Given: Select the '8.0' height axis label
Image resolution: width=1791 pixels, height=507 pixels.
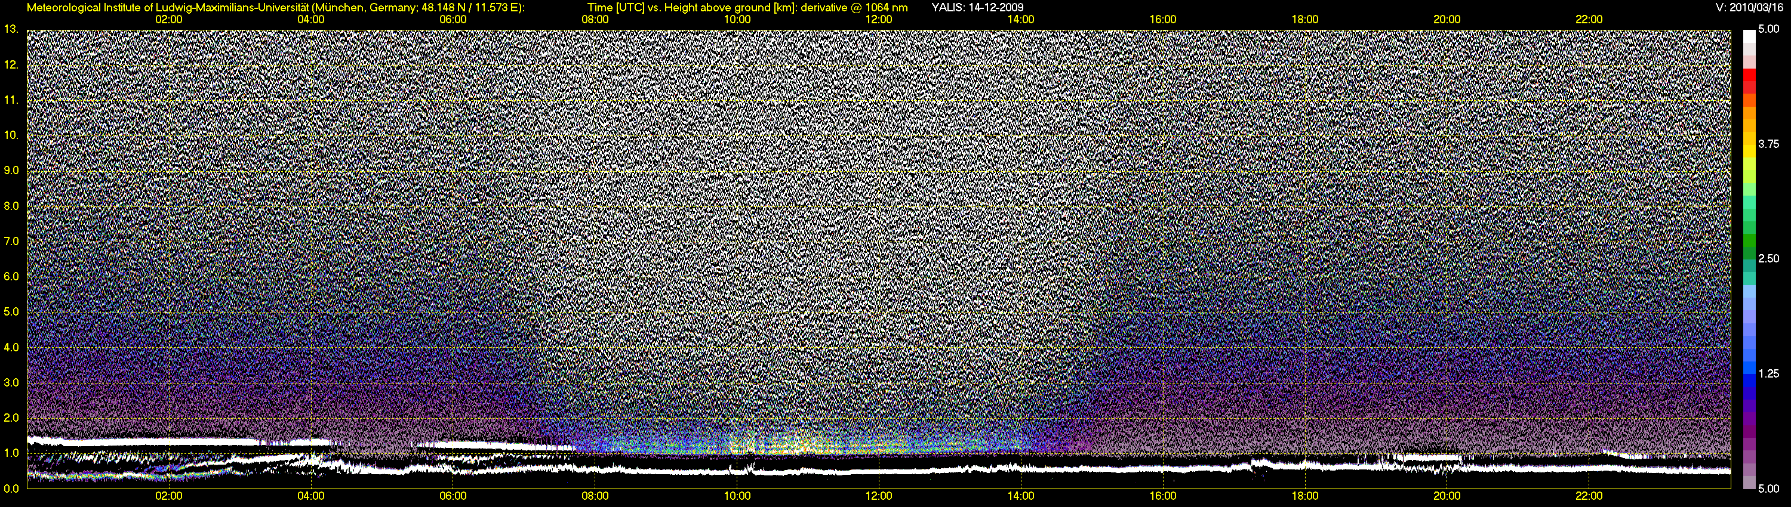Looking at the screenshot, I should coord(11,206).
